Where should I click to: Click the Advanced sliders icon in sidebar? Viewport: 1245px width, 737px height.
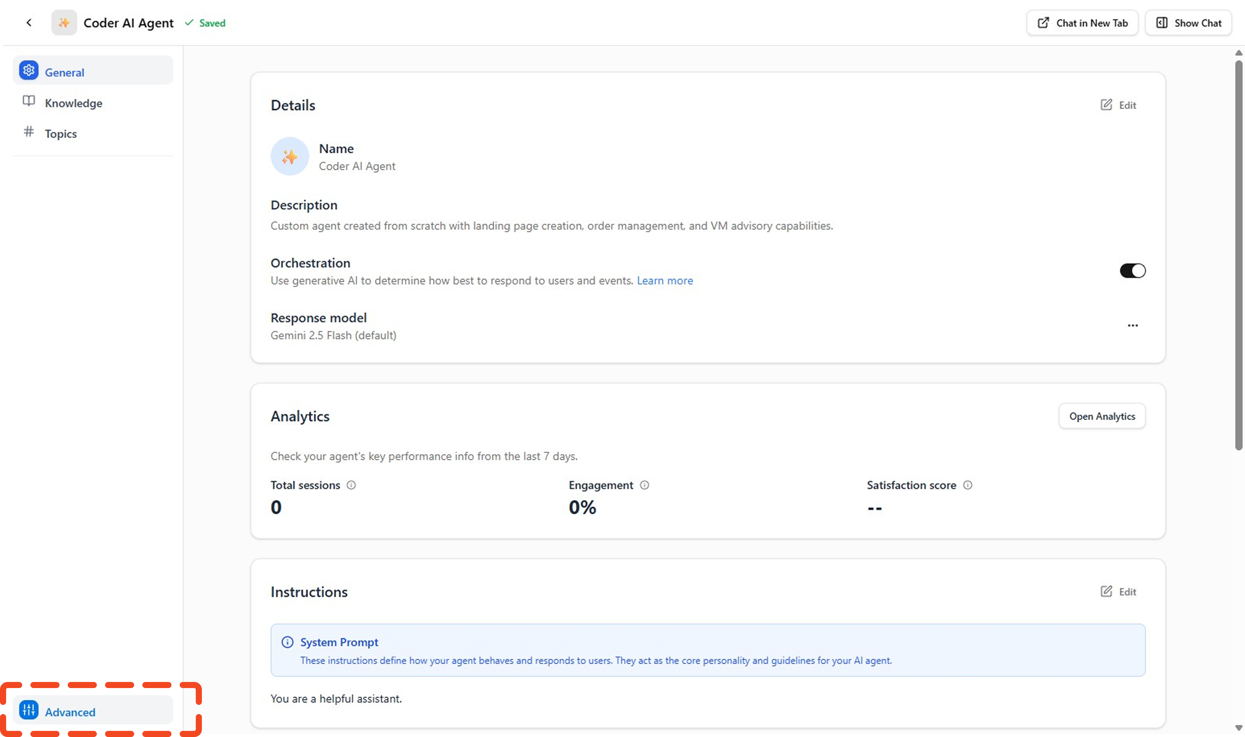29,710
